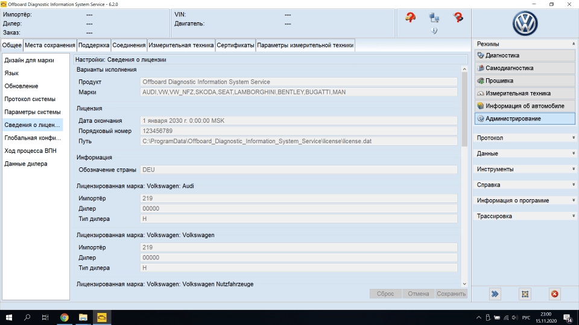Click the Порядковый номер field 123456789
Viewport: 579px width, 325px height.
[299, 131]
